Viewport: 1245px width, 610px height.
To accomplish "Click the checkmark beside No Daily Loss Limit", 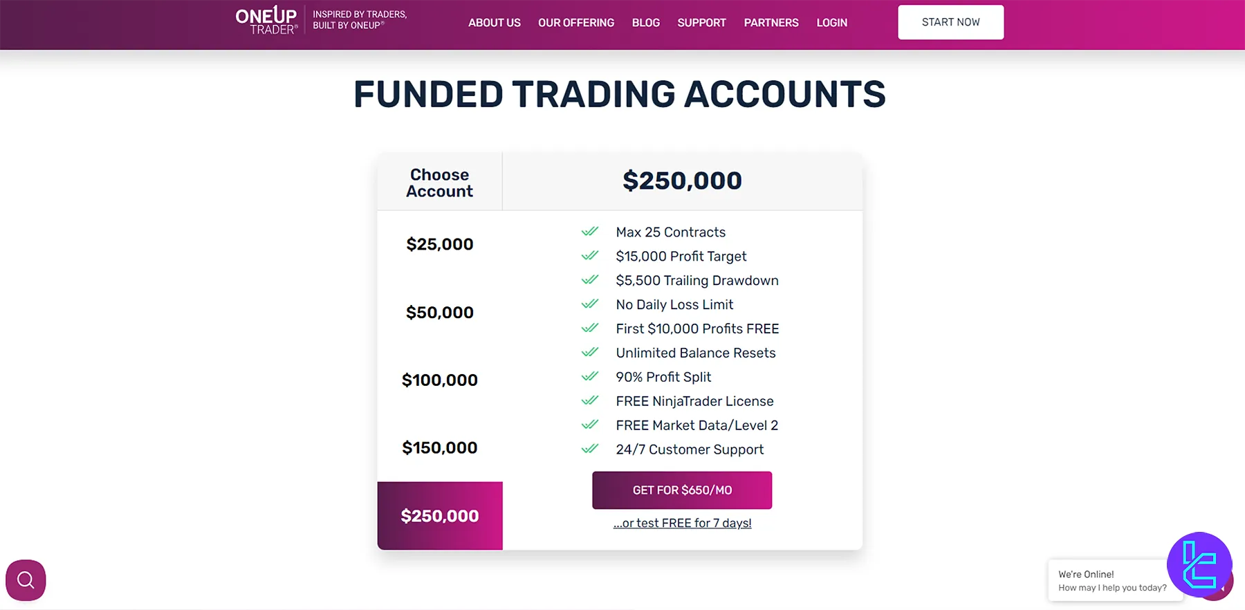I will point(591,304).
